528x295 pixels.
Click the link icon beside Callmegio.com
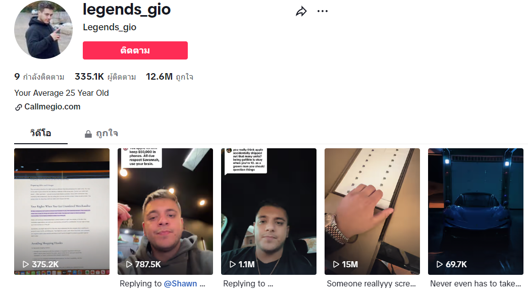[x=18, y=107]
